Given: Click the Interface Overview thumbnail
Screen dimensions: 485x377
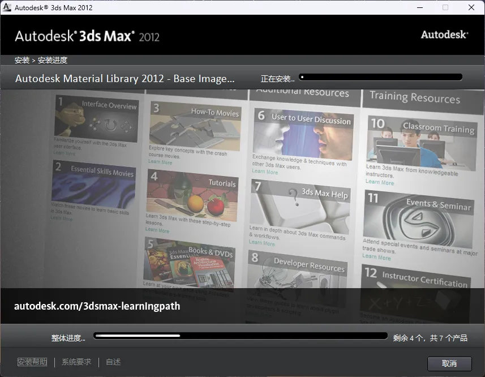Looking at the screenshot, I should pyautogui.click(x=96, y=117).
